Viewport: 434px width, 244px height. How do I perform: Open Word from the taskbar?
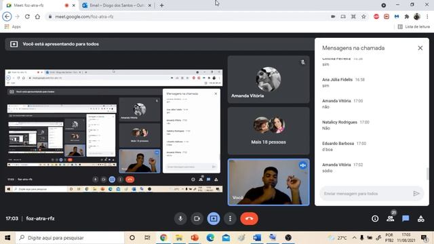point(257,238)
